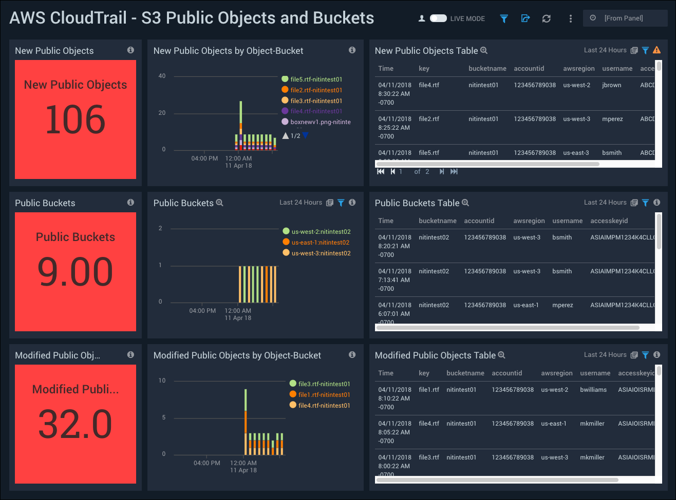Go to next page of New Public Objects Table

click(x=442, y=172)
